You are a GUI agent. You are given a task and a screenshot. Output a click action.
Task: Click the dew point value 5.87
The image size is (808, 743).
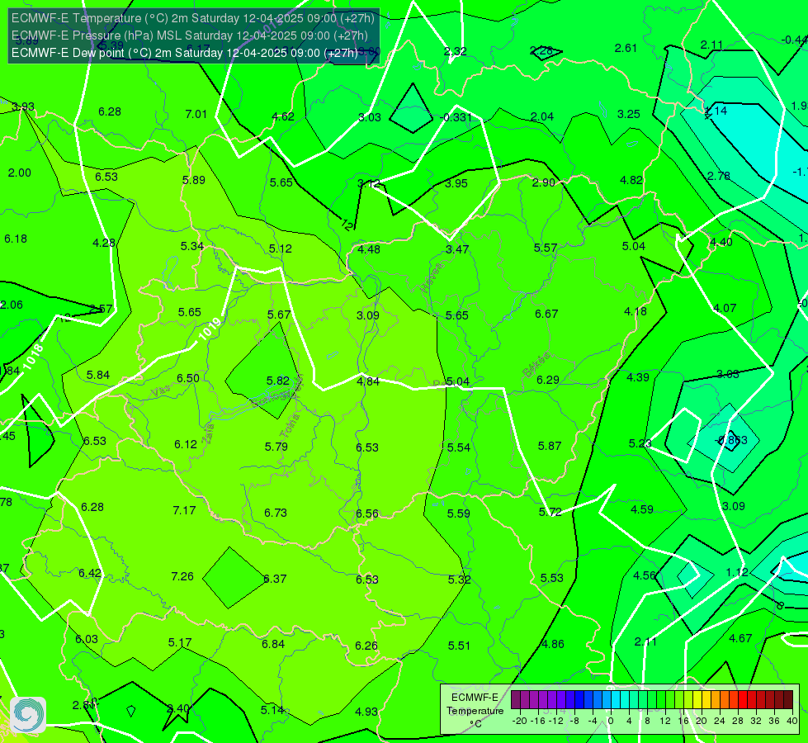(550, 446)
